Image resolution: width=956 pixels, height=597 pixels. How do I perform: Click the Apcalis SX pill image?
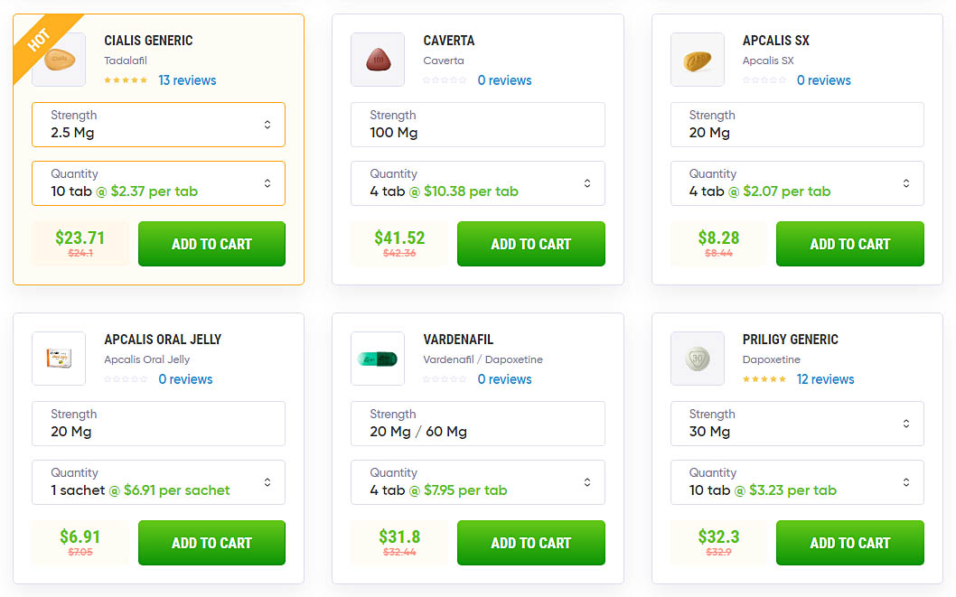pyautogui.click(x=697, y=59)
